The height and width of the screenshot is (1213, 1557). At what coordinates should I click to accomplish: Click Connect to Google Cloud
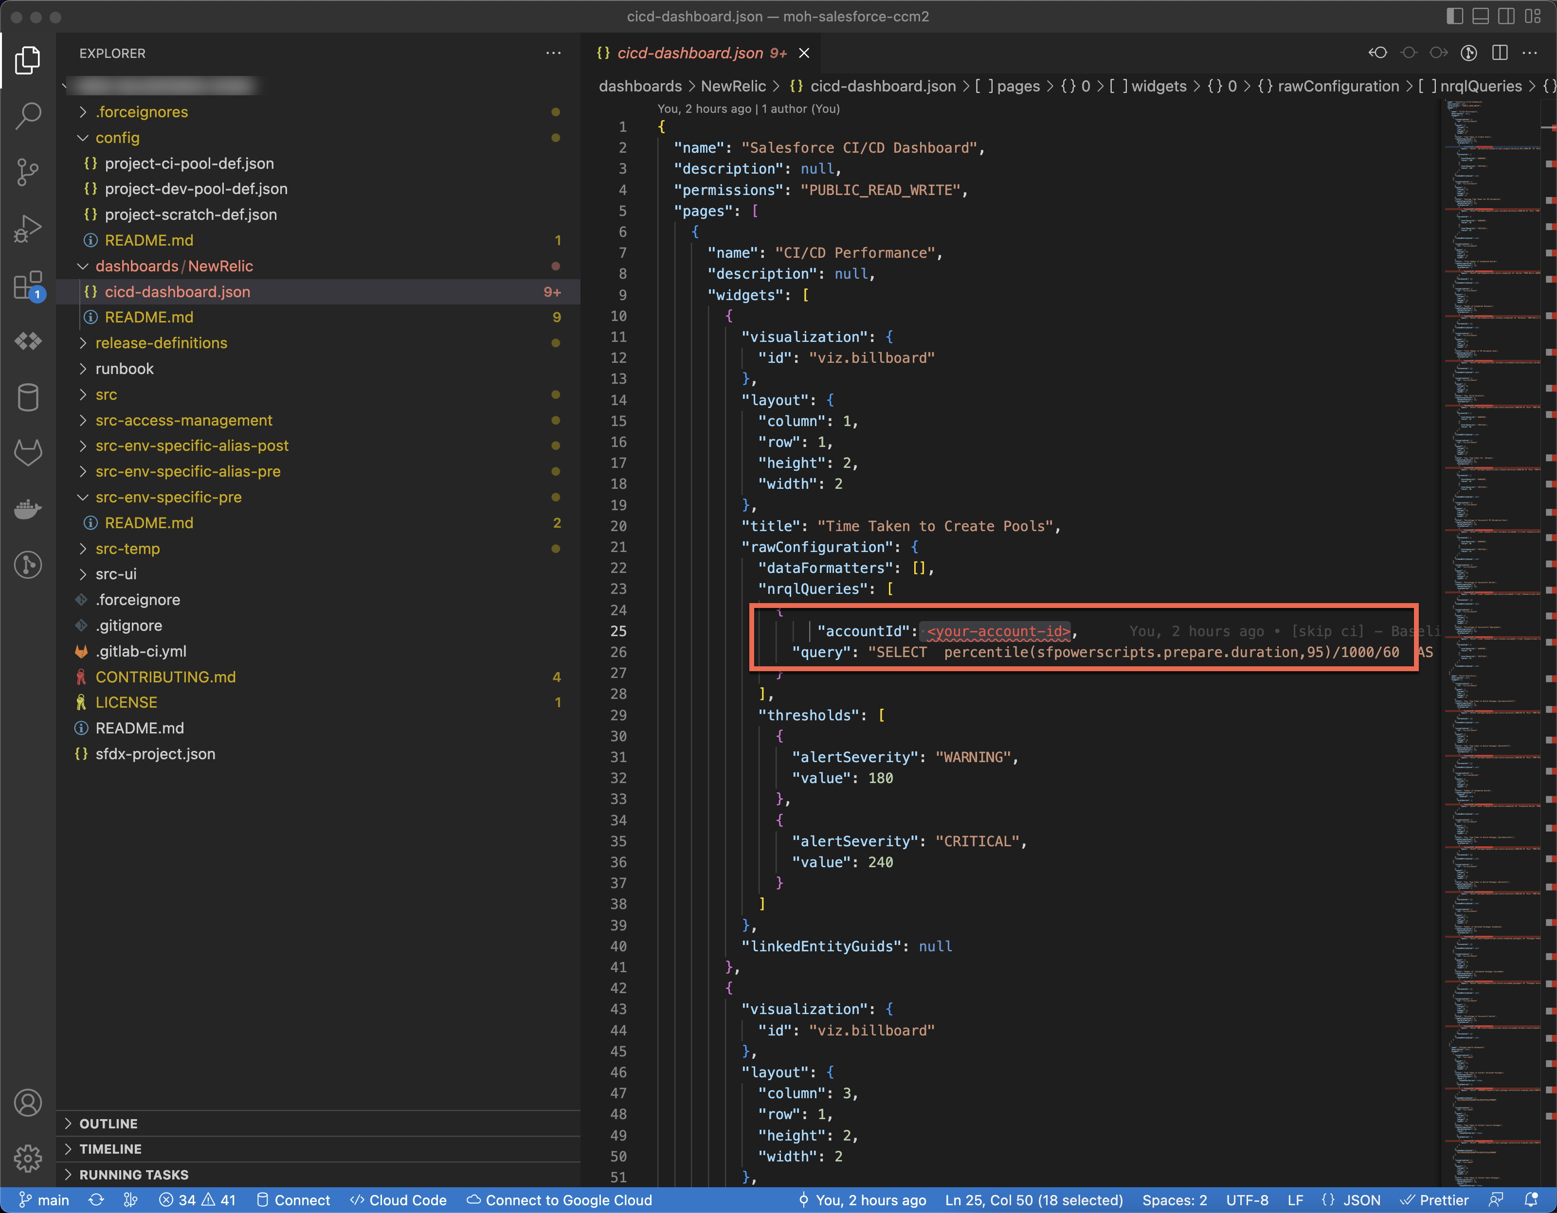pyautogui.click(x=560, y=1200)
